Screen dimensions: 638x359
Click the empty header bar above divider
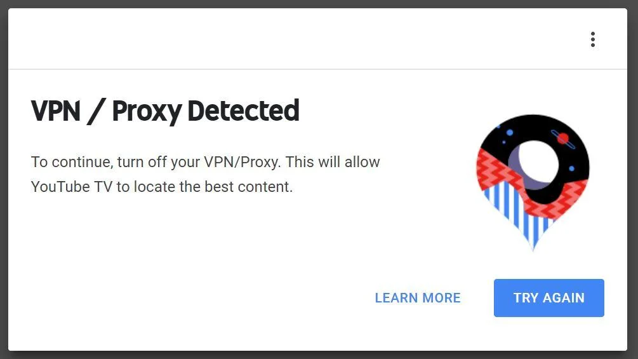coord(297,39)
